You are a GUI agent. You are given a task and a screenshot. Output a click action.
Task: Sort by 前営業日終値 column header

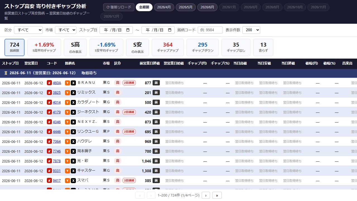[x=150, y=63]
